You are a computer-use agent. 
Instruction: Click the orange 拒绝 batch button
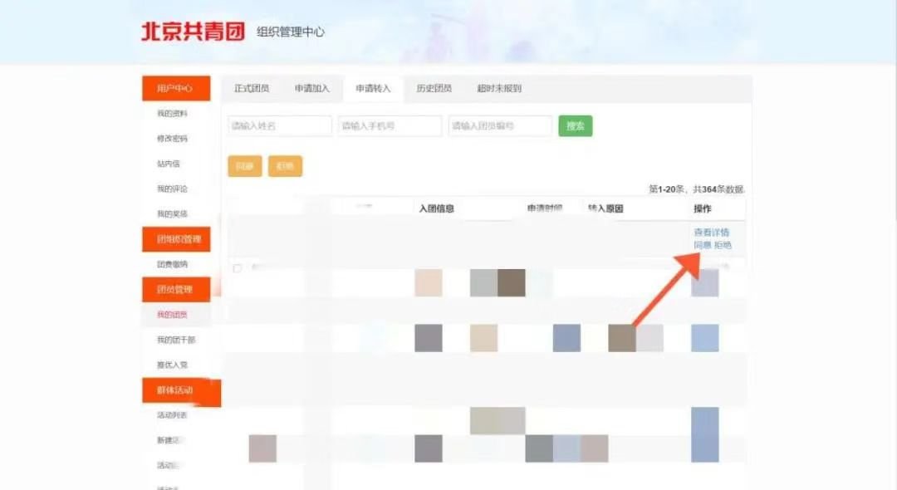tap(285, 166)
